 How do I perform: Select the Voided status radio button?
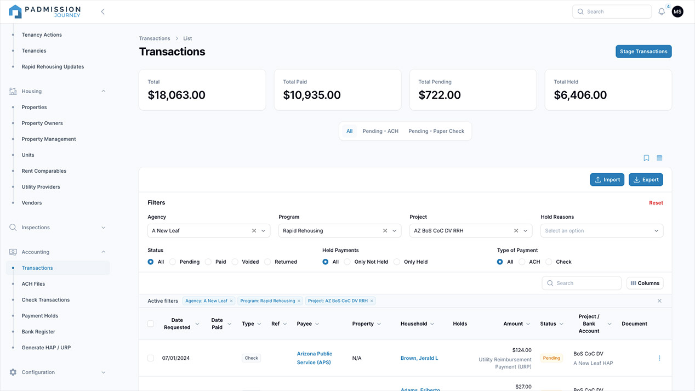click(235, 262)
